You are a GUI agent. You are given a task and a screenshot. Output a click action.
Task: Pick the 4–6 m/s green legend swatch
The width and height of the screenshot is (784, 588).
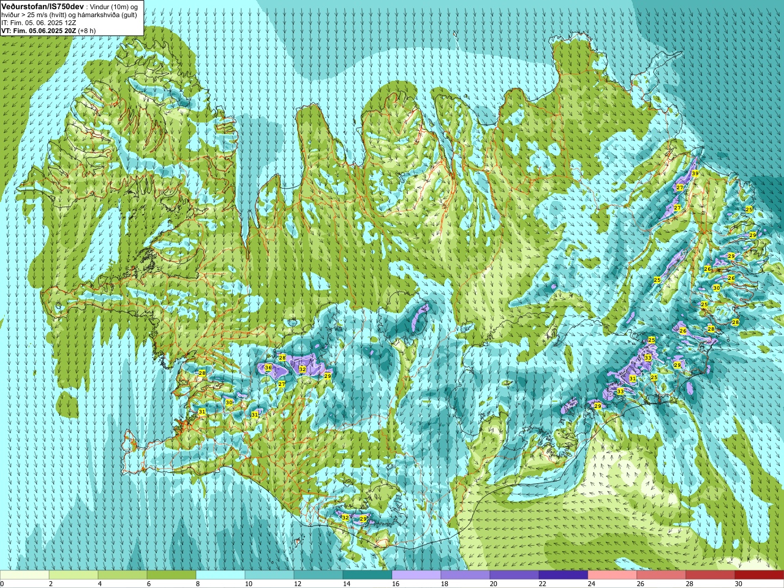click(123, 575)
